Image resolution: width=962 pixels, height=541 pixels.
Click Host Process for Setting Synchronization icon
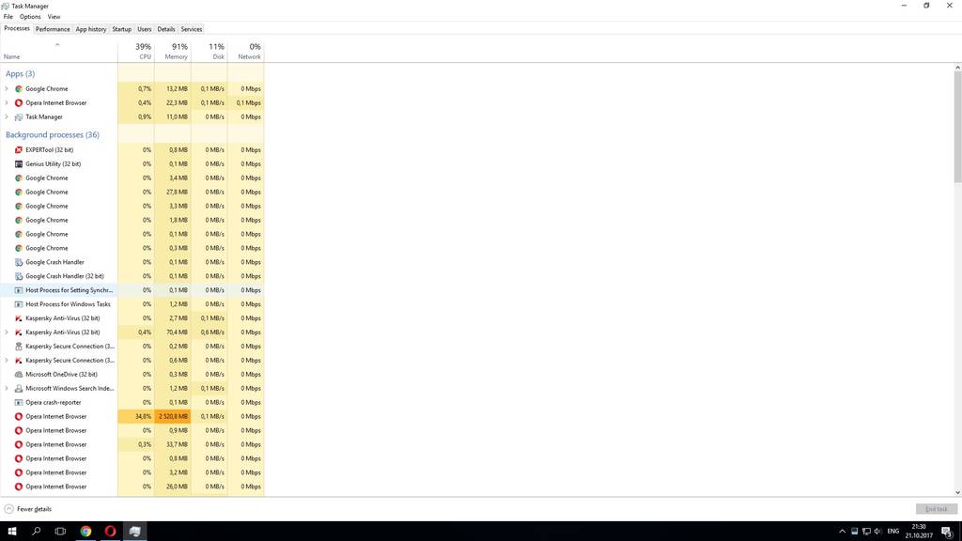click(x=19, y=290)
